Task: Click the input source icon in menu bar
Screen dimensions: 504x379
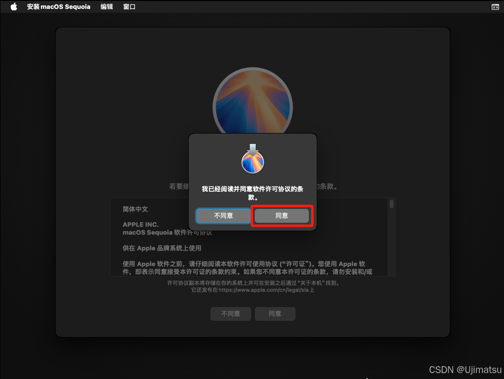Action: coord(495,7)
